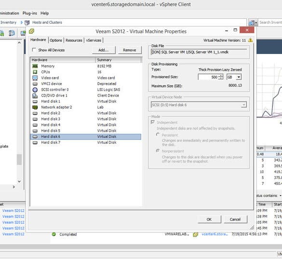
Task: Click the Hardware column header
Action: point(63,60)
